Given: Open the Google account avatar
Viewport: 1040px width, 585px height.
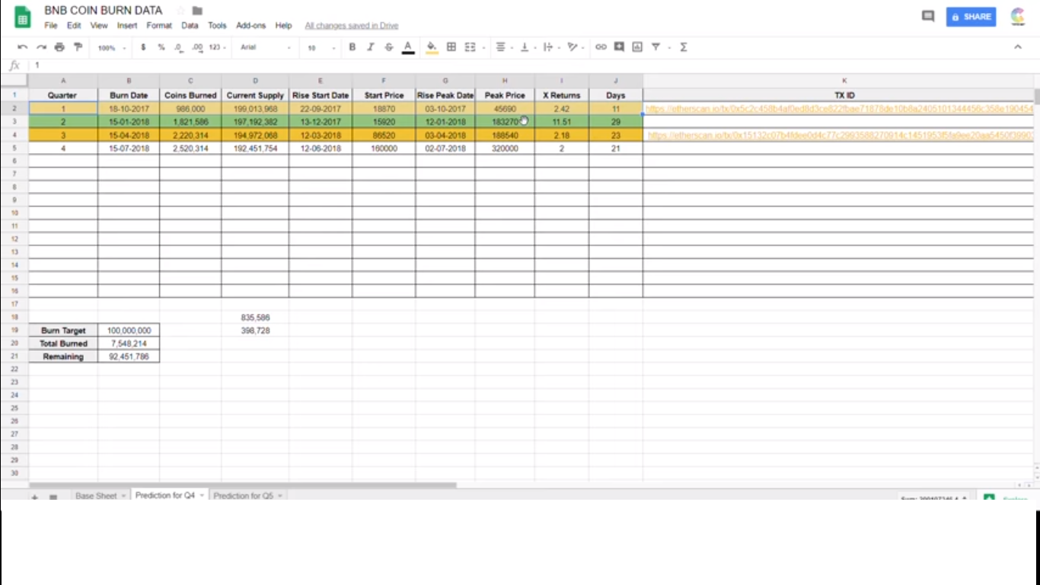Looking at the screenshot, I should pyautogui.click(x=1018, y=16).
